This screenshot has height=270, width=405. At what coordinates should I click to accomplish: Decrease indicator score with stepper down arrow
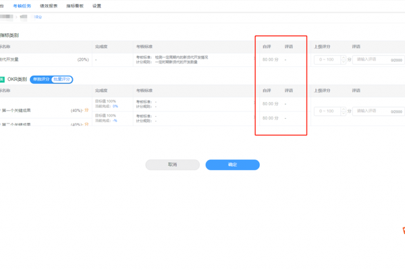click(x=343, y=61)
